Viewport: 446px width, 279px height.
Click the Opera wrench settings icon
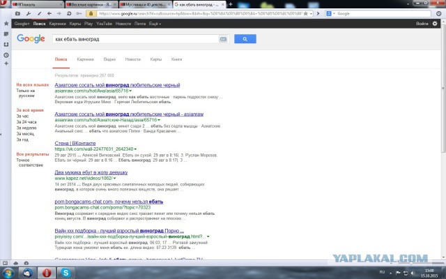(x=29, y=13)
